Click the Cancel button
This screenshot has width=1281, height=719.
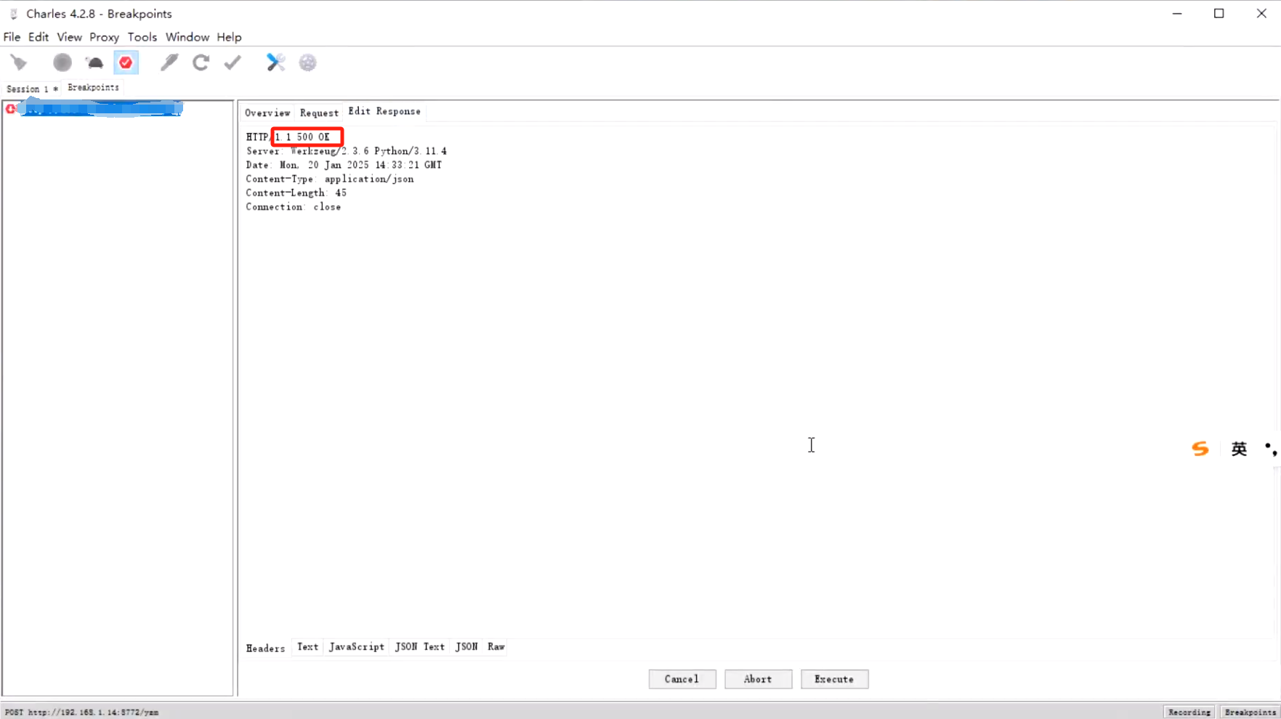682,679
